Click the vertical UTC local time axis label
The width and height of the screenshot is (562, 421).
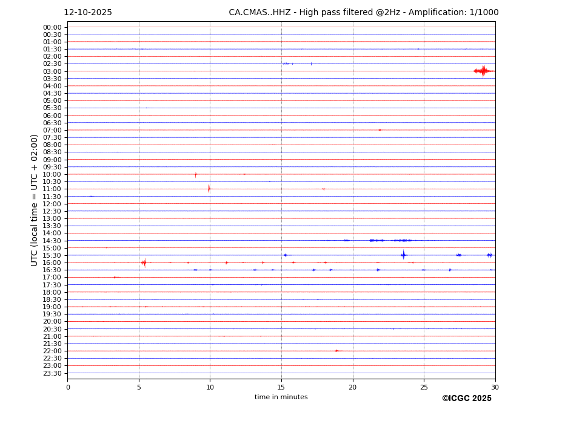[35, 200]
